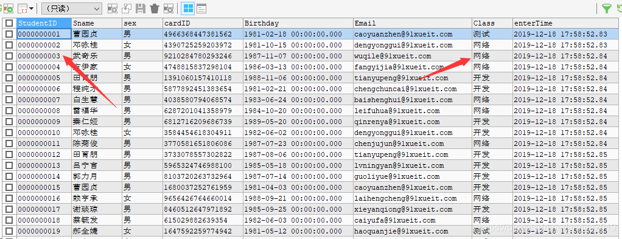Click the save changes floppy disk icon
This screenshot has height=239, width=622.
[x=141, y=9]
